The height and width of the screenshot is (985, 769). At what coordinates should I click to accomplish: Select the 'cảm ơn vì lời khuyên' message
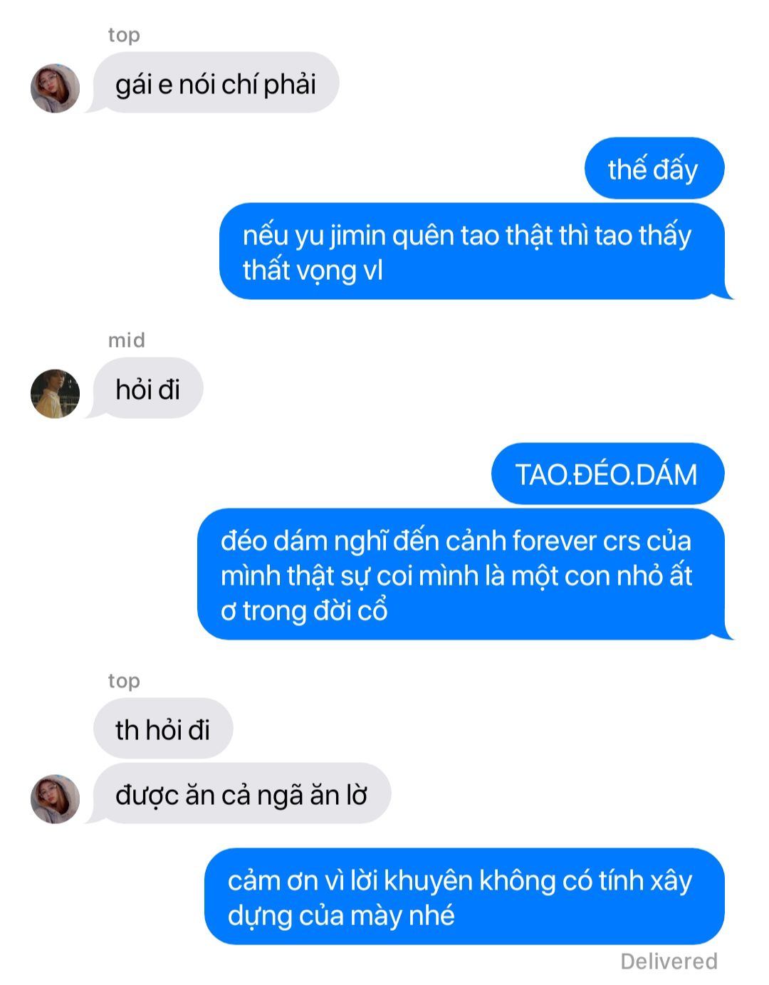coord(464,896)
